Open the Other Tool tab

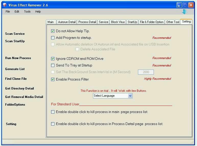tap(173, 22)
